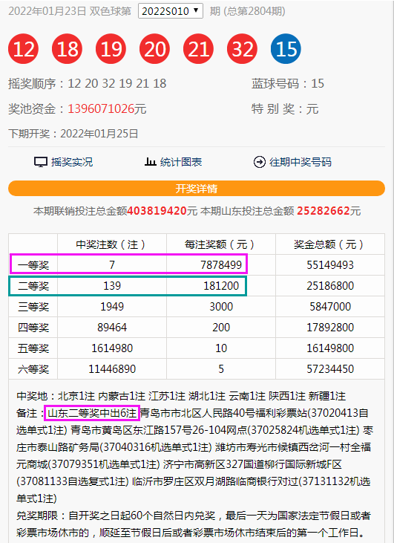Click fifth prize total 16149800
This screenshot has width=394, height=543.
pyautogui.click(x=330, y=348)
